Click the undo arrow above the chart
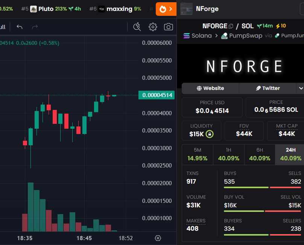304x245 pixels. click(19, 27)
